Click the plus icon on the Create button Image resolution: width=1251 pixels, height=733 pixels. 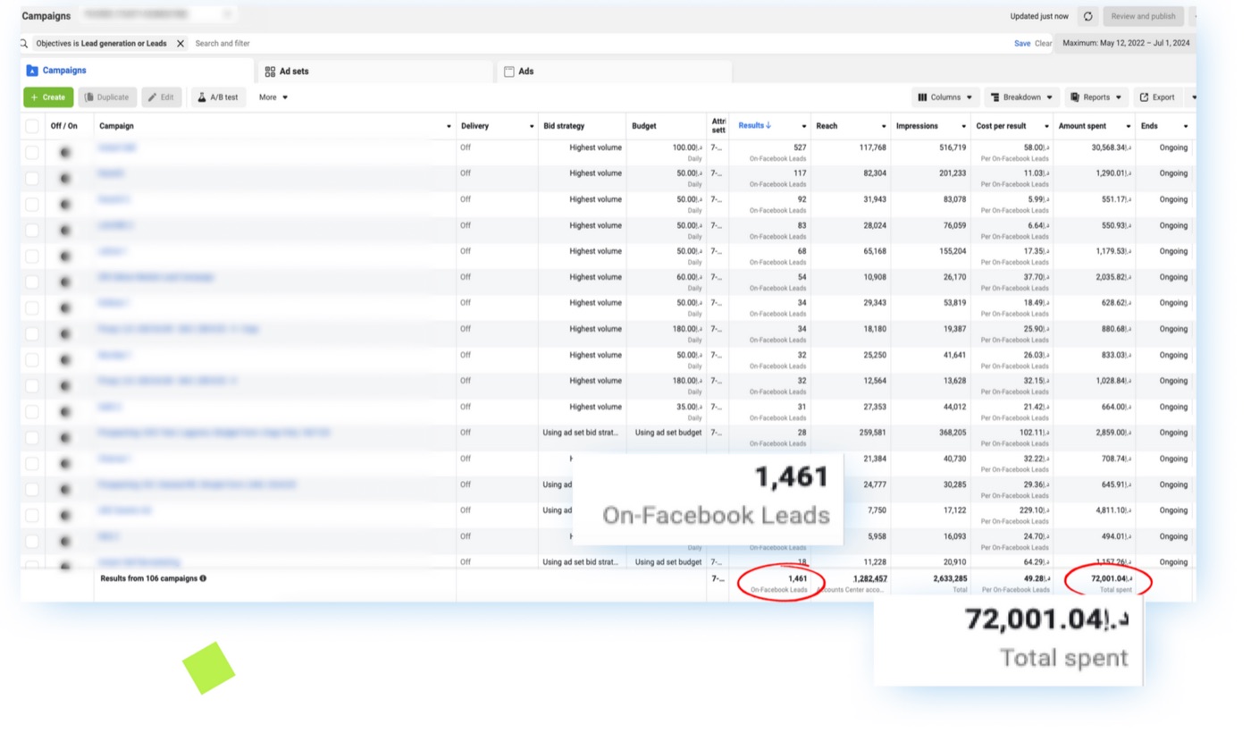click(x=34, y=97)
